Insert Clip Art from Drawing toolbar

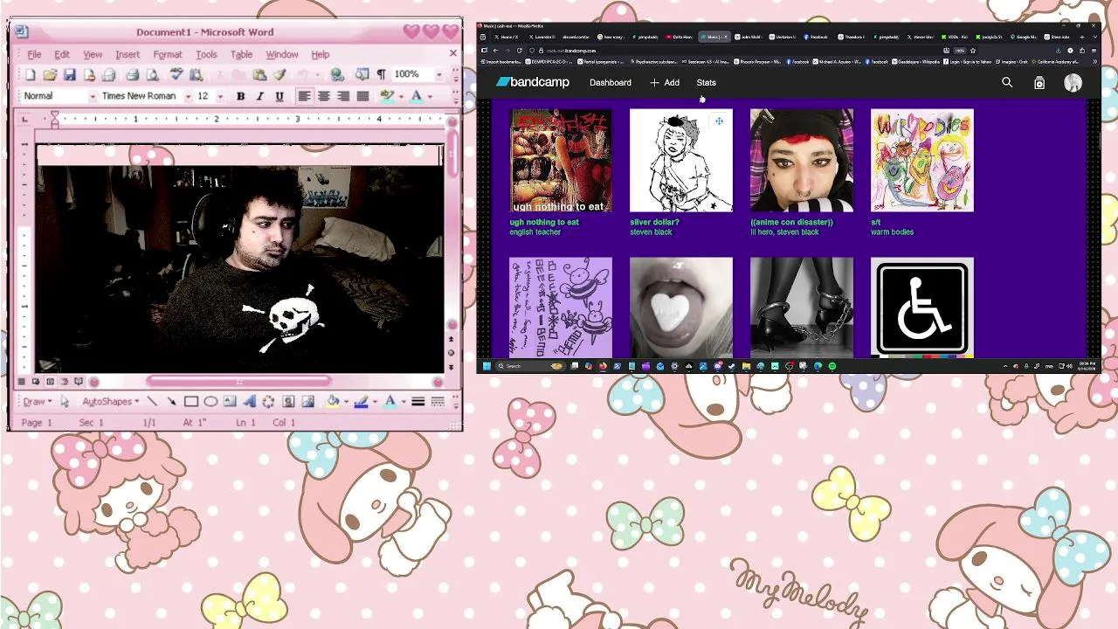[288, 402]
